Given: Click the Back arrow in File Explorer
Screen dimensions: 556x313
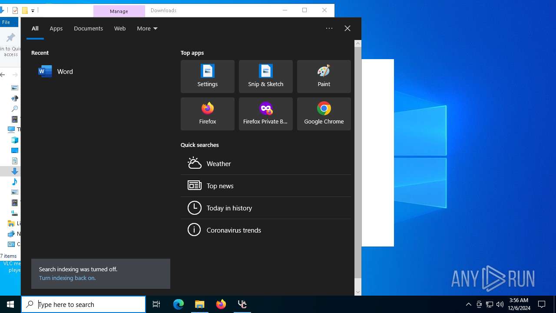Looking at the screenshot, I should coord(3,75).
